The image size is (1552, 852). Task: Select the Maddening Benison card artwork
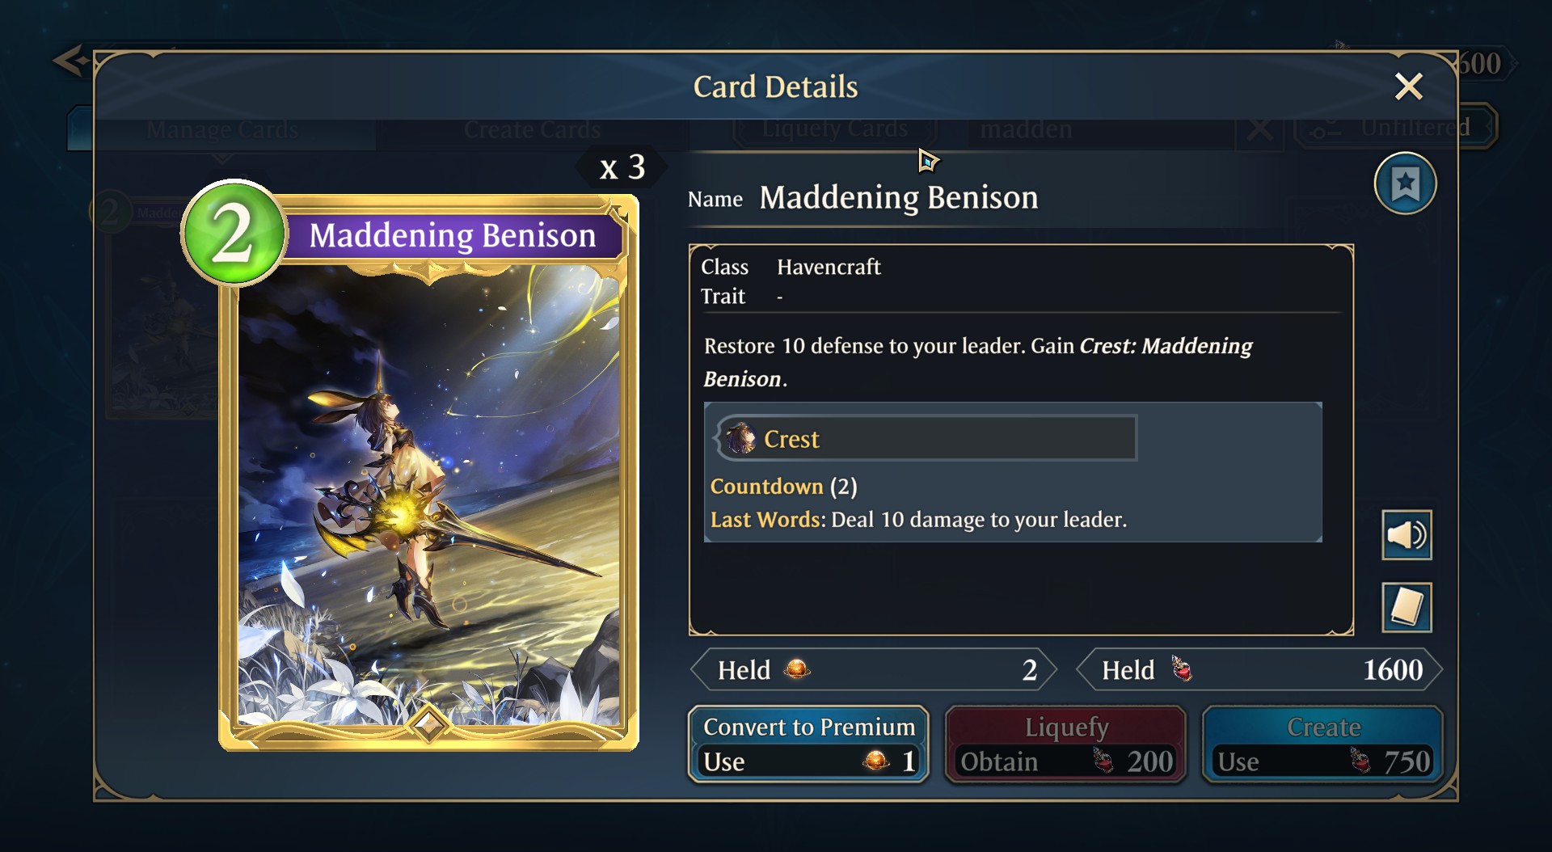(x=428, y=493)
